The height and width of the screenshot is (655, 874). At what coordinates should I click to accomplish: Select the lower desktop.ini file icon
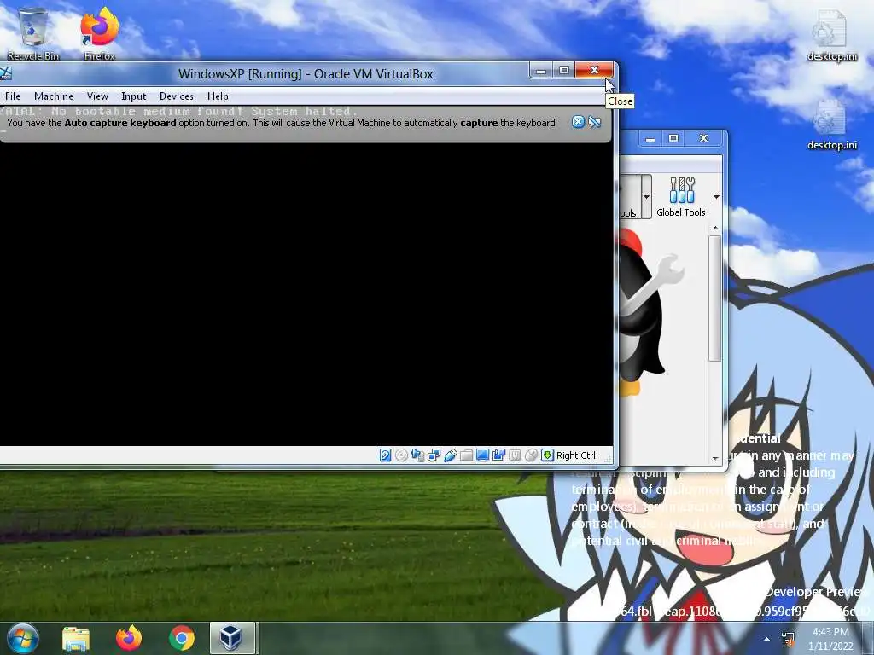[x=831, y=125]
